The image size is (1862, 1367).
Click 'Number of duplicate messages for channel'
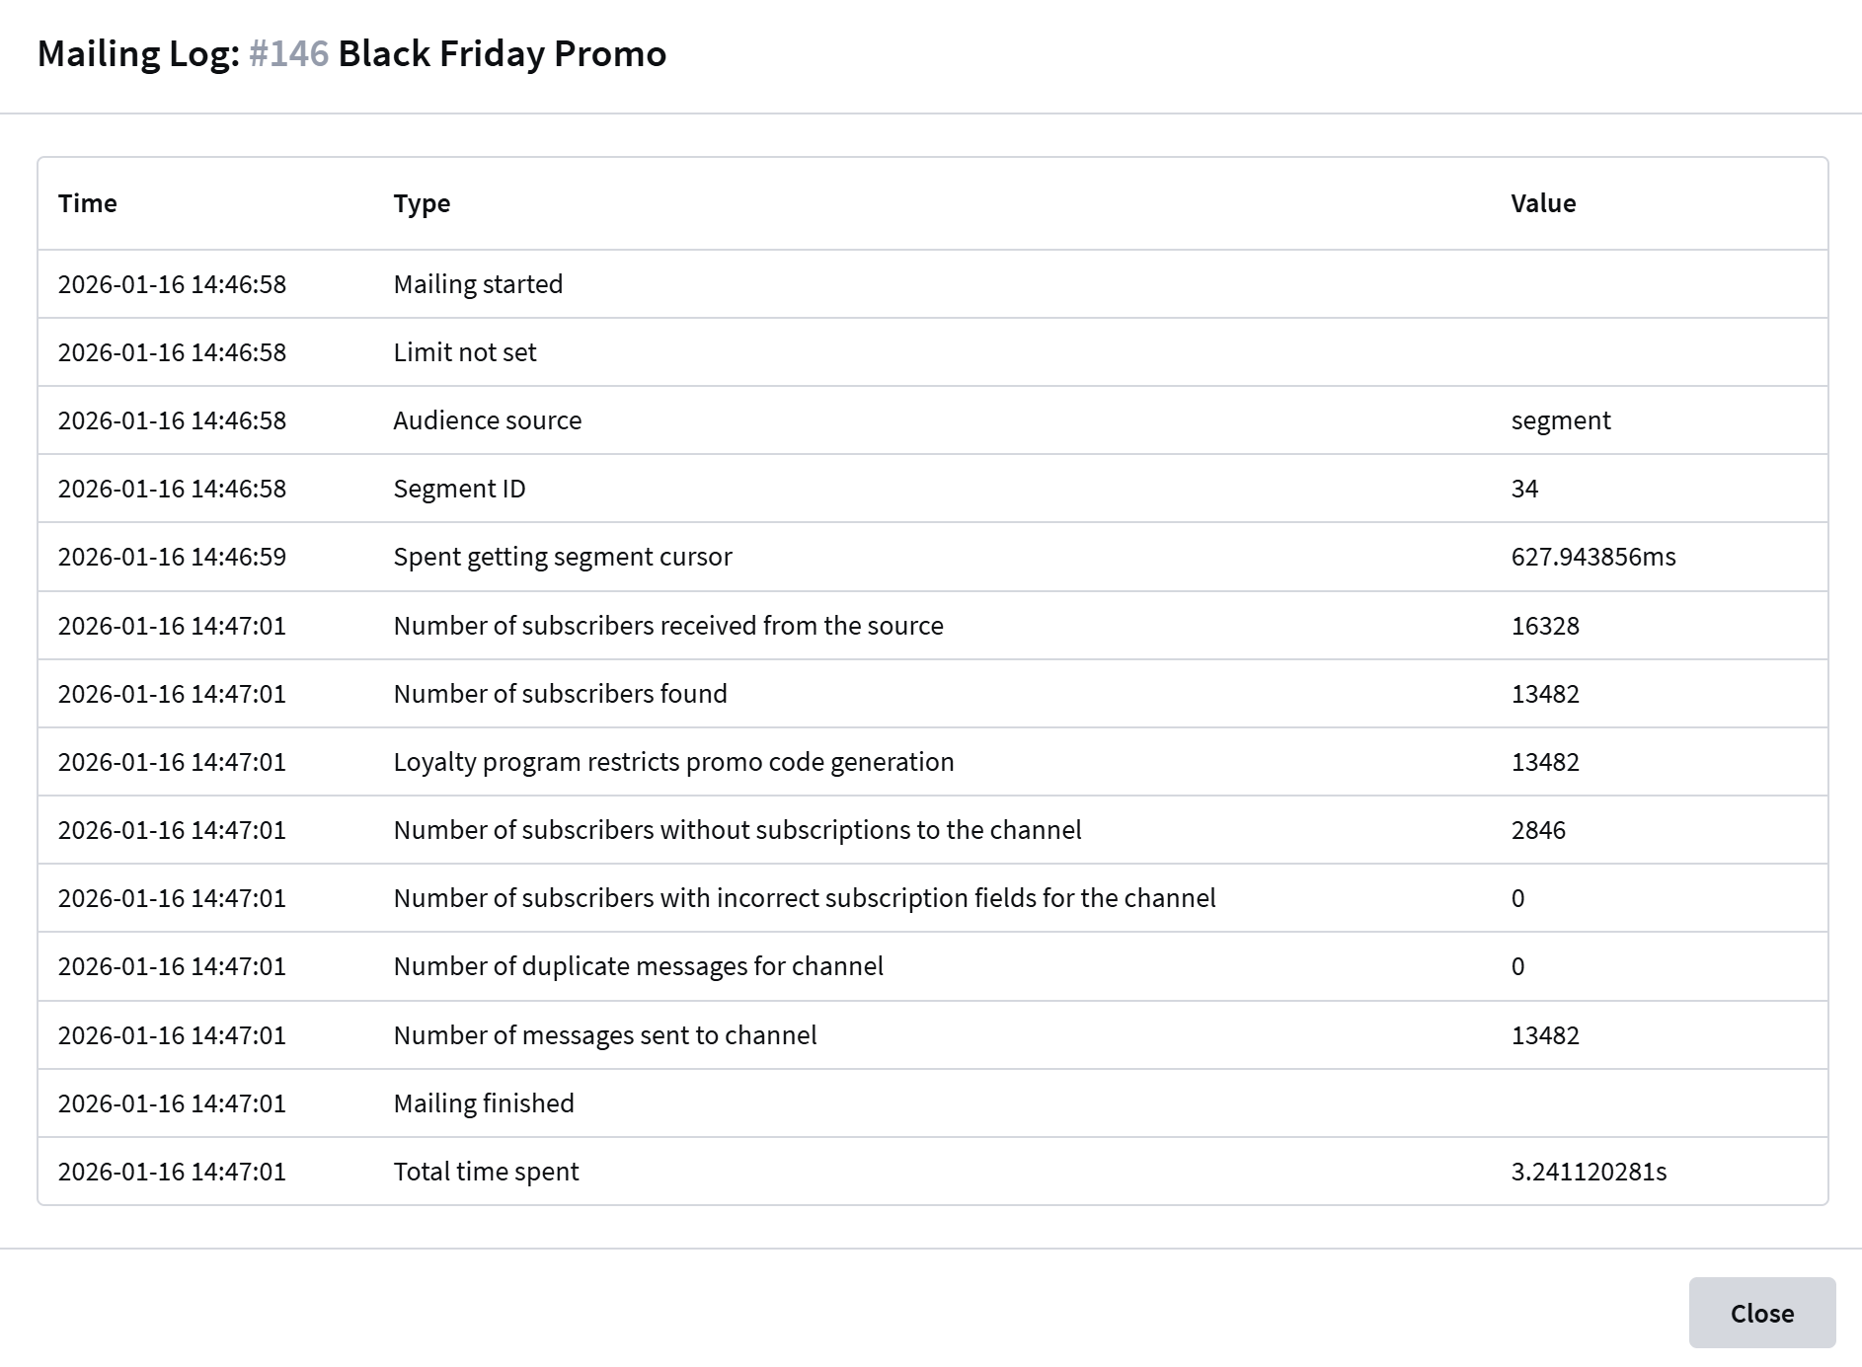[638, 966]
